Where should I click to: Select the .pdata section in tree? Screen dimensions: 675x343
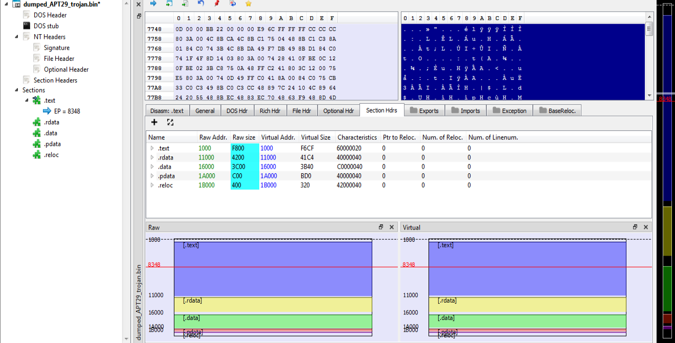point(51,144)
